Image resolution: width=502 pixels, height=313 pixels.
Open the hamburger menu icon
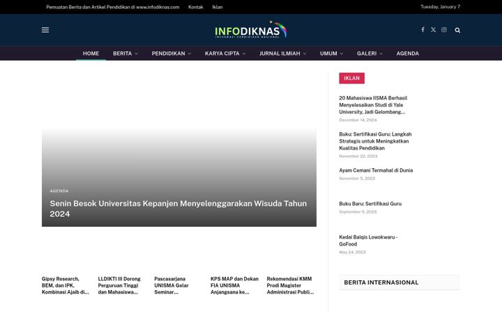coord(45,30)
